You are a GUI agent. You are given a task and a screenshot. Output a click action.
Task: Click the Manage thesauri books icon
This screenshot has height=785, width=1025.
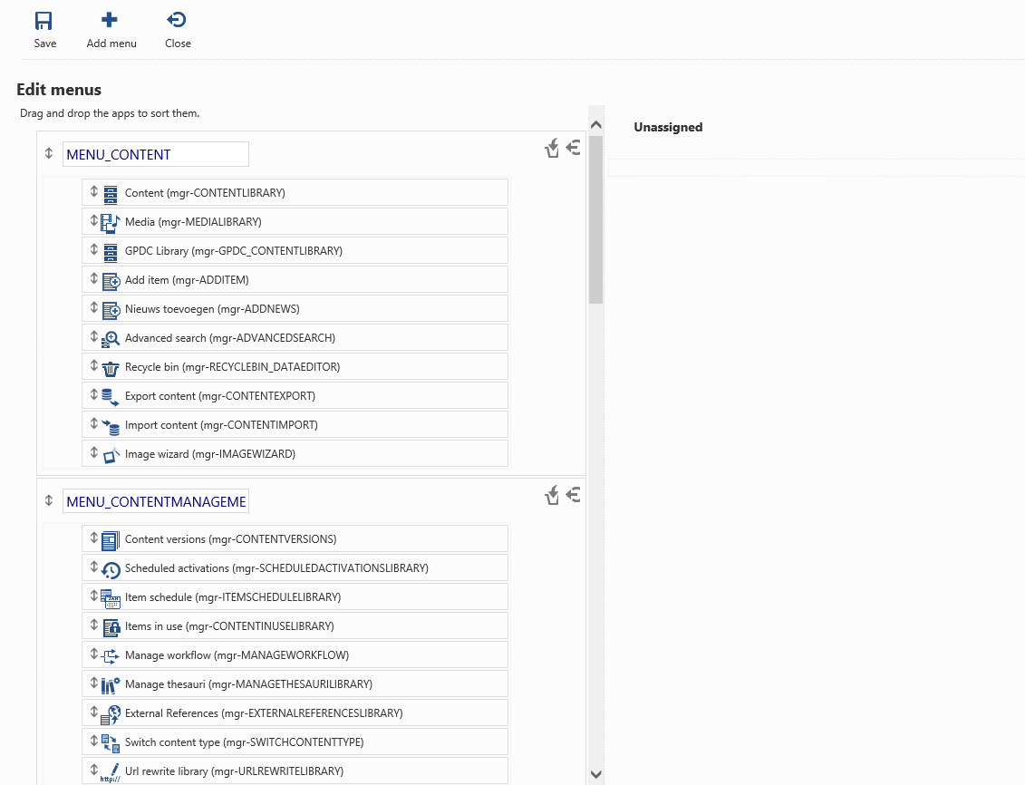(x=111, y=685)
